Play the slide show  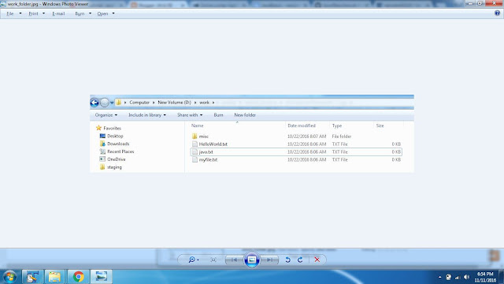[x=252, y=260]
